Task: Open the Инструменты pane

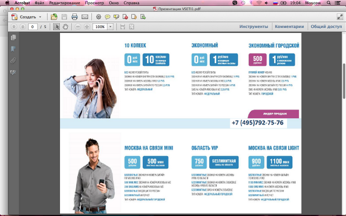Action: pos(254,26)
